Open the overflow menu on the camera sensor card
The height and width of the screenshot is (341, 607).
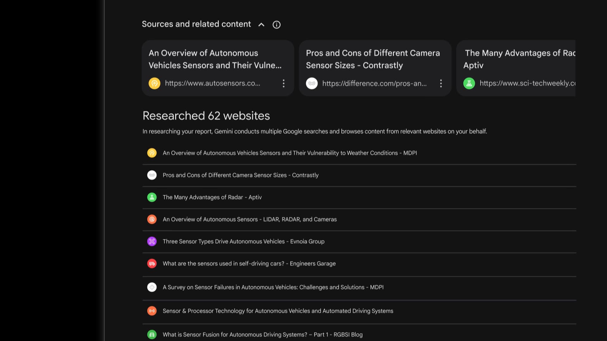(441, 83)
